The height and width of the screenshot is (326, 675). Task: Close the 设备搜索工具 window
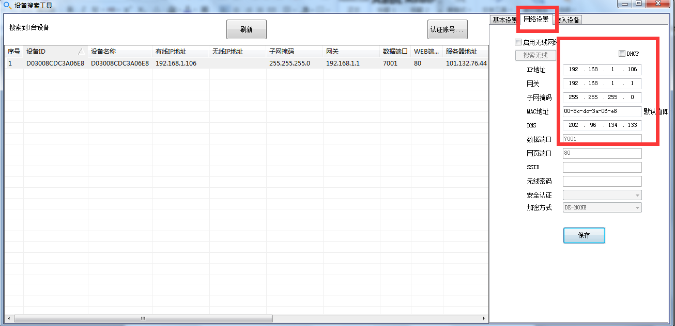pos(658,4)
